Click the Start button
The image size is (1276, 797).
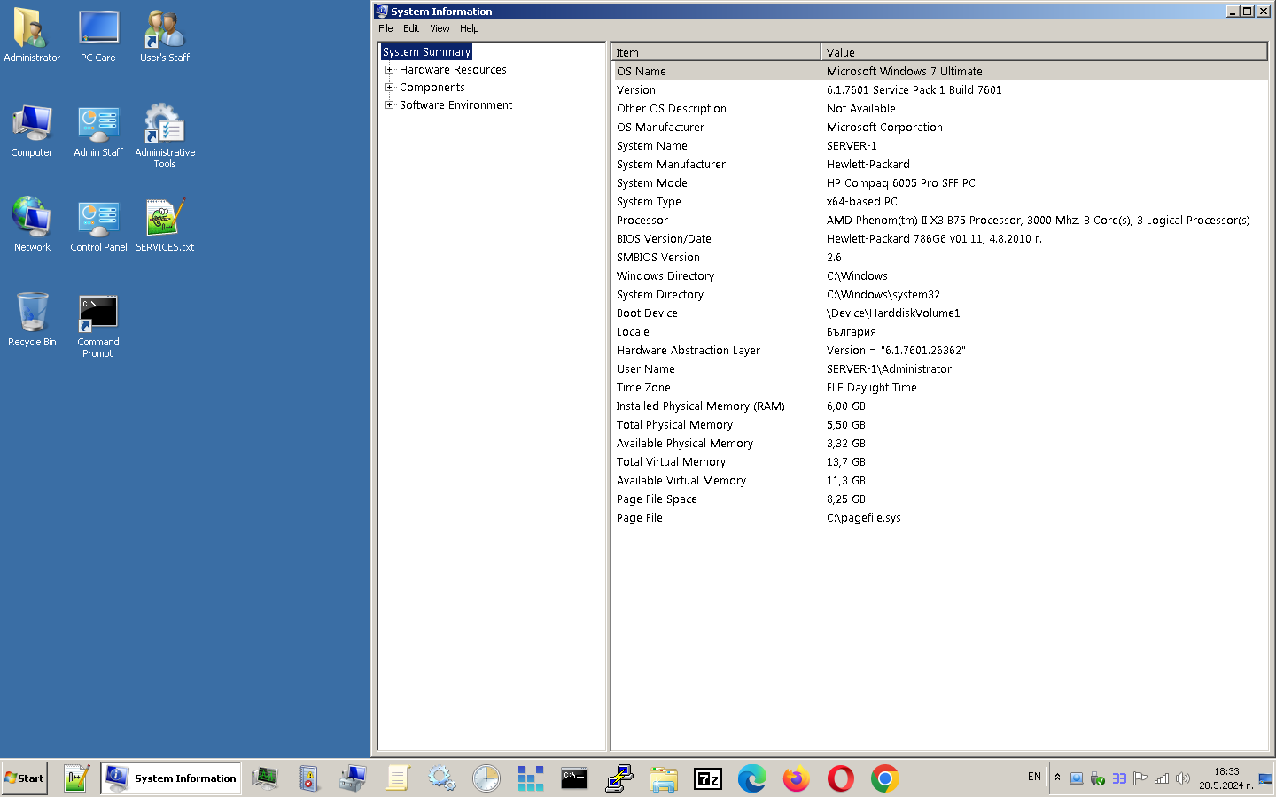pyautogui.click(x=24, y=778)
